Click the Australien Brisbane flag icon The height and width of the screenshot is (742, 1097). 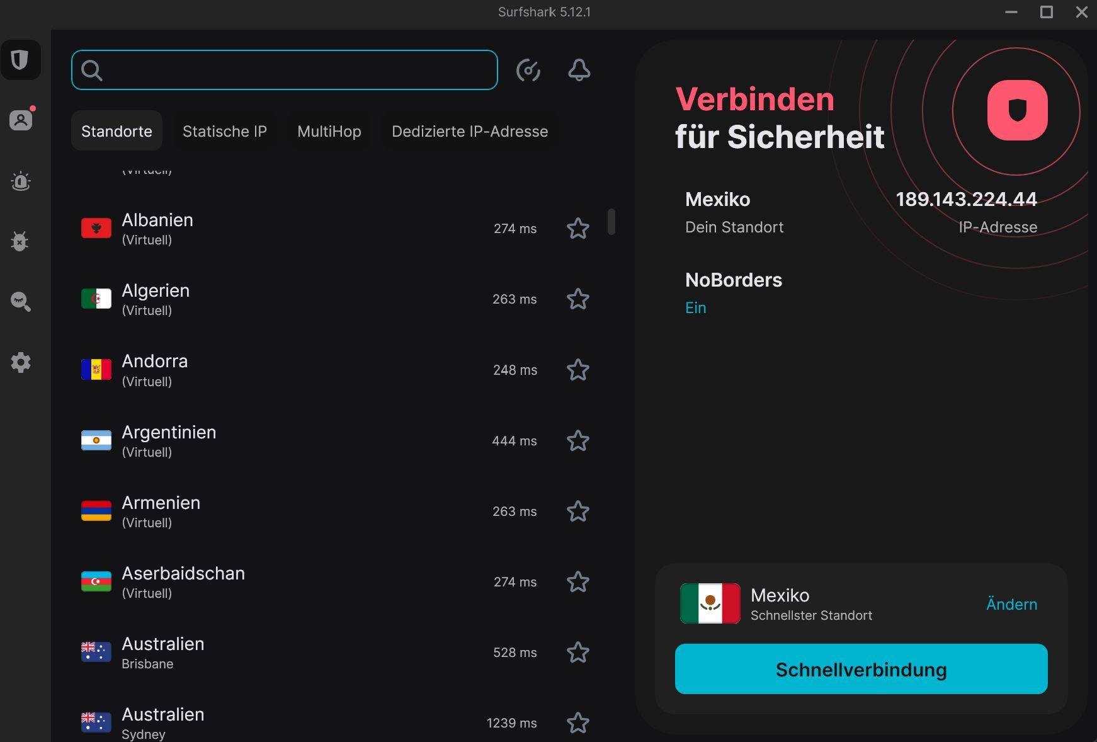[96, 652]
